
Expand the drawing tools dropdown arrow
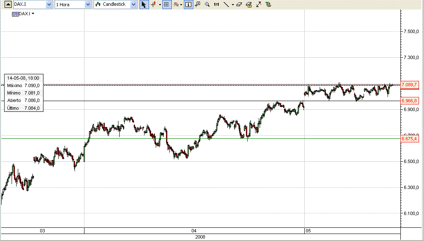point(233,5)
